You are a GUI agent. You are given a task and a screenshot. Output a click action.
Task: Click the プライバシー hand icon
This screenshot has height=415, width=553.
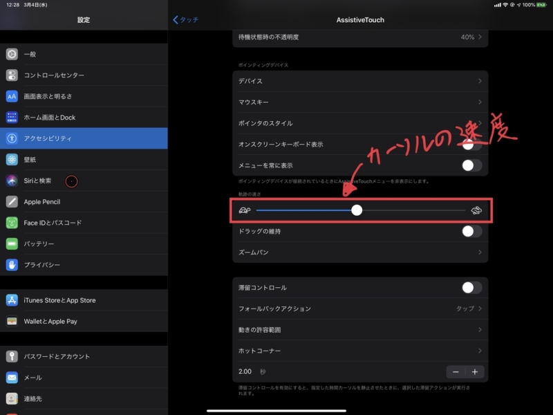[12, 265]
